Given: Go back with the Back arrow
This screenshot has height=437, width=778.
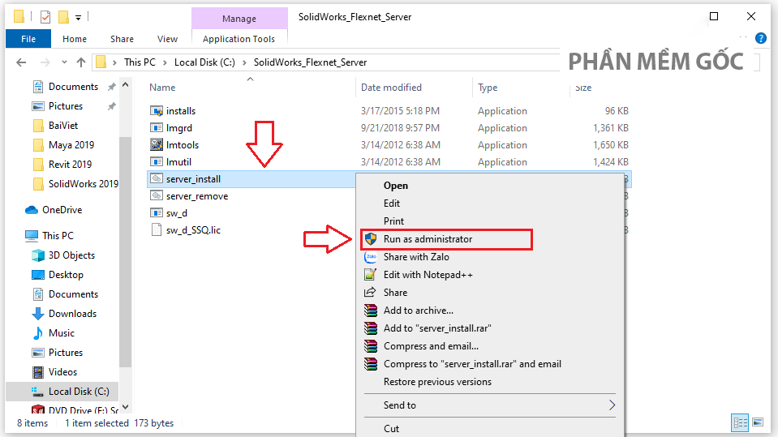Looking at the screenshot, I should pyautogui.click(x=21, y=62).
